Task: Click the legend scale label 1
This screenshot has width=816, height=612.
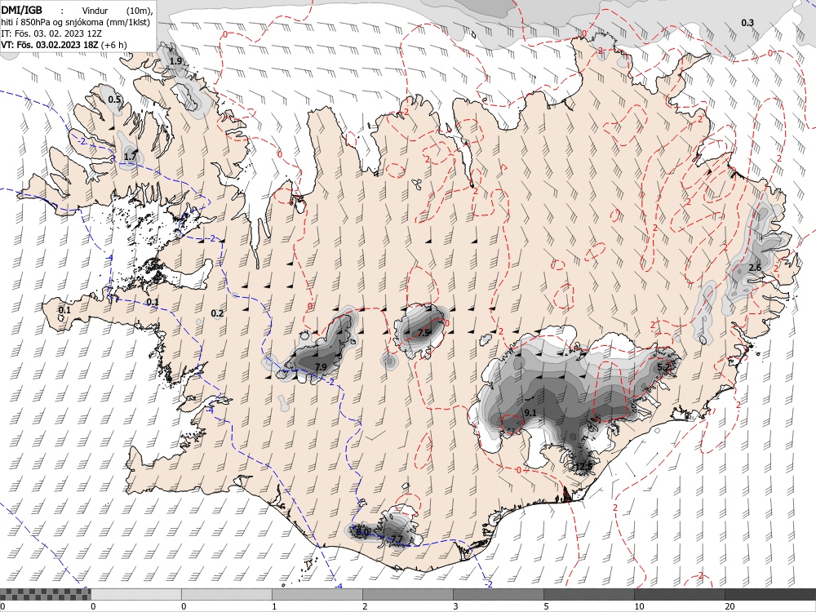Action: click(274, 606)
